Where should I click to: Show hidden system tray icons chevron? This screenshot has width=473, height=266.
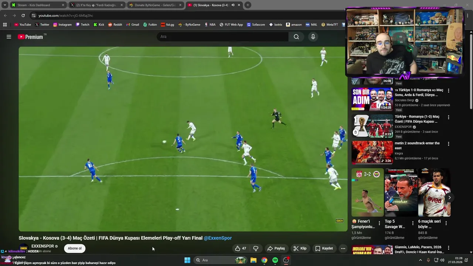420,260
